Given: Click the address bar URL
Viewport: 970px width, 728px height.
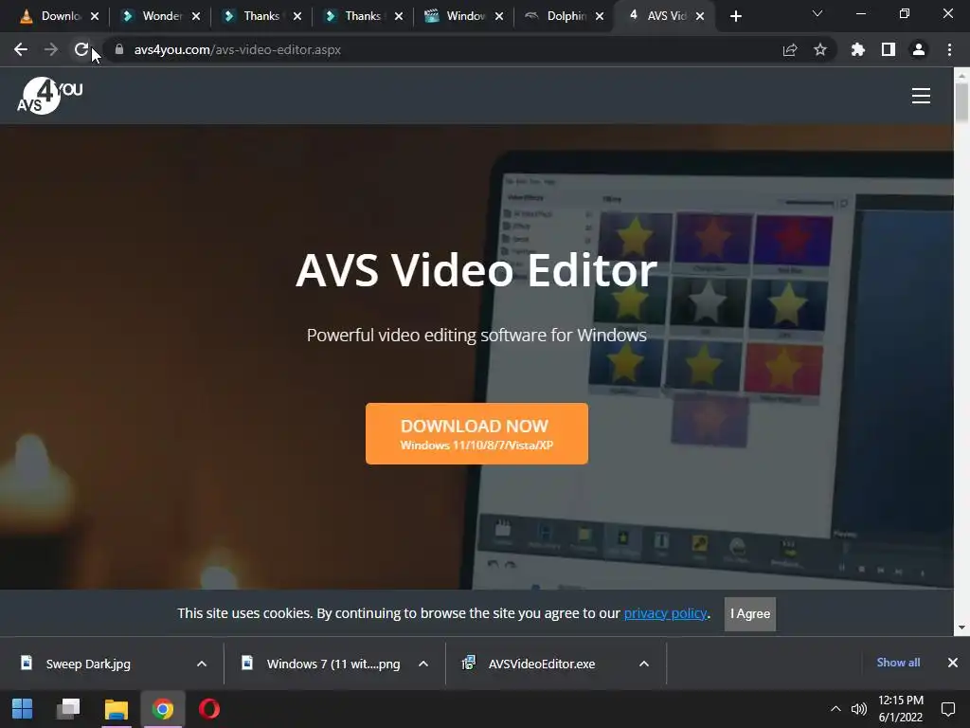Looking at the screenshot, I should click(238, 49).
